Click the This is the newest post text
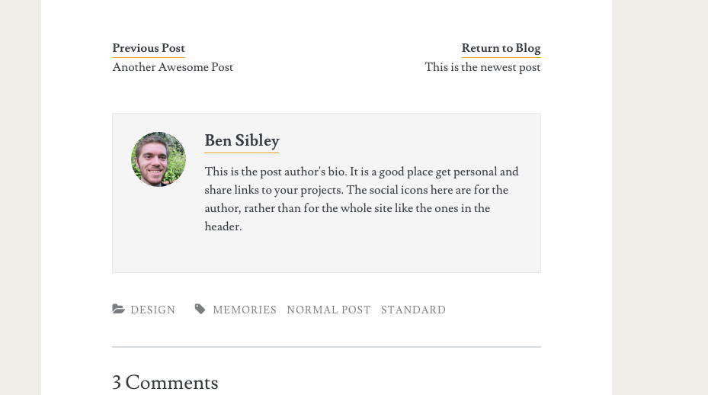708x395 pixels. tap(482, 67)
